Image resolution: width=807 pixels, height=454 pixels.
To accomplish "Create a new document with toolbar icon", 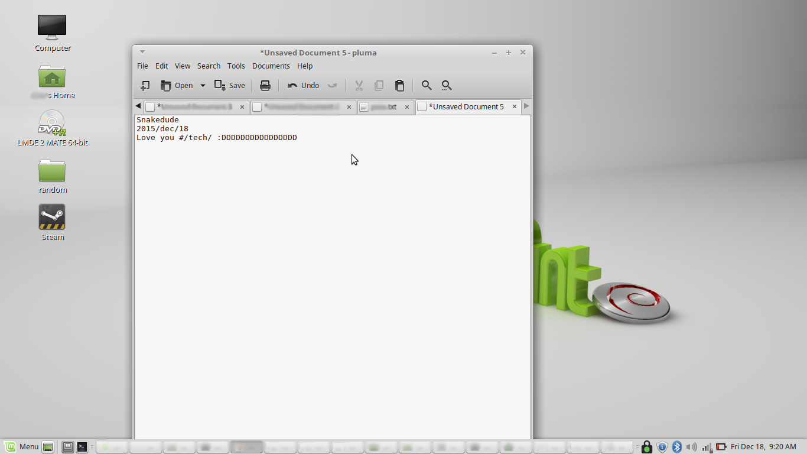I will [x=145, y=86].
